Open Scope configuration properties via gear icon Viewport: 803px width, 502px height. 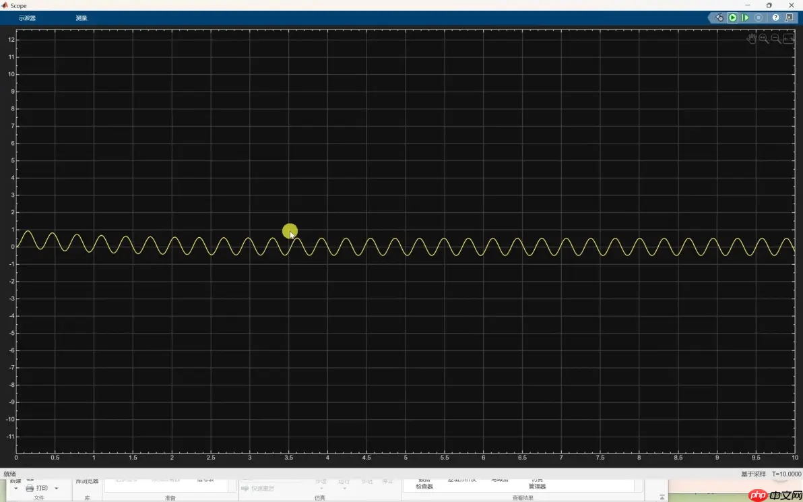718,18
